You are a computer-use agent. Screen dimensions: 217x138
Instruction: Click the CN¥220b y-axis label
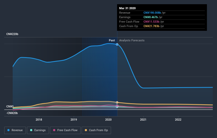pos(12,34)
